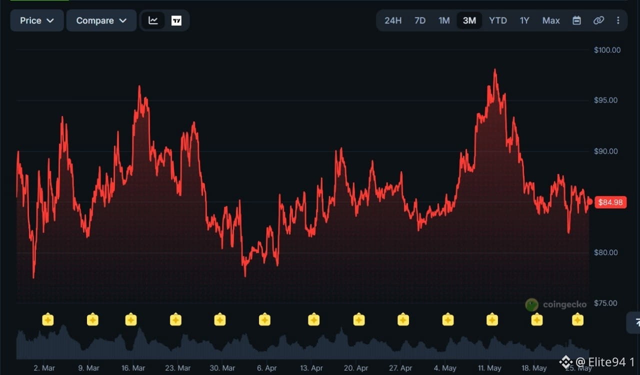
Task: Click the '27. Apr' date label
Action: [x=400, y=368]
